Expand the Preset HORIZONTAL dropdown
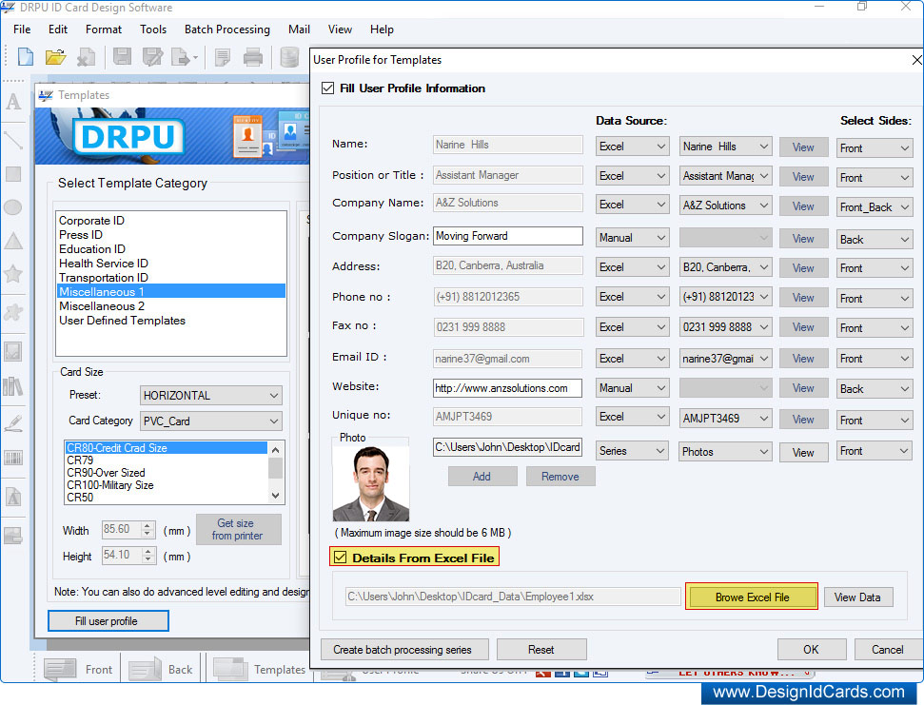 point(211,395)
